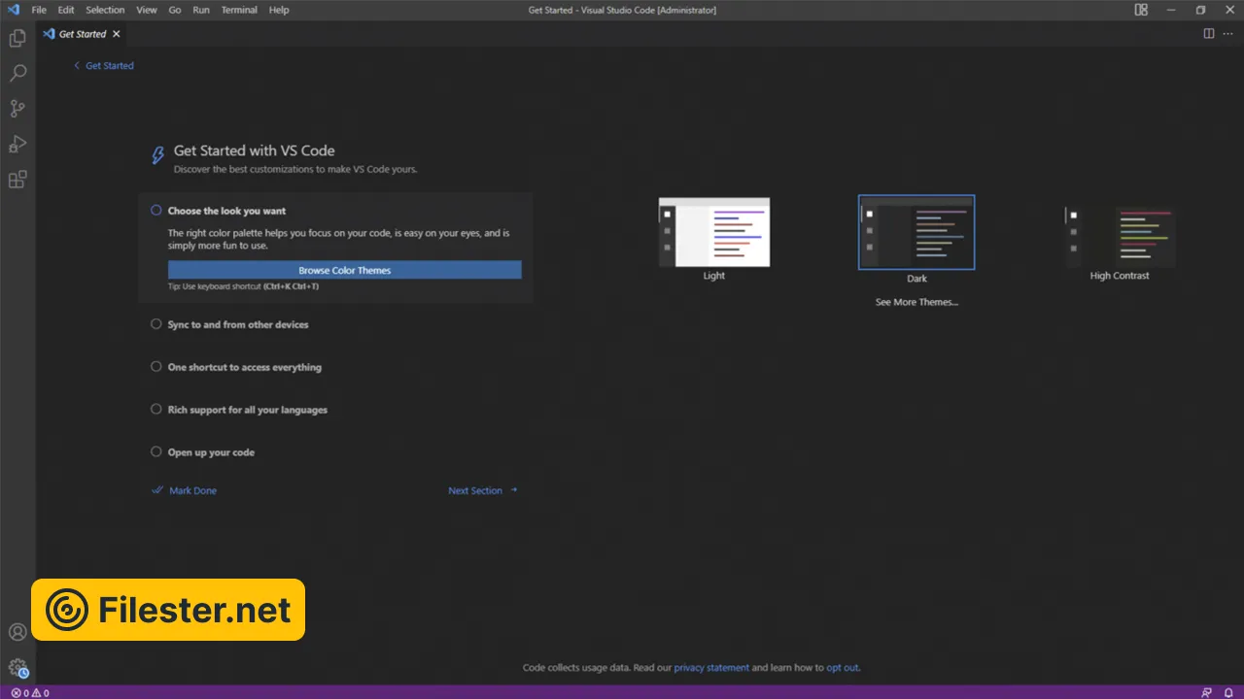Screen dimensions: 1244x699
Task: Open the Source Control view
Action: point(17,109)
